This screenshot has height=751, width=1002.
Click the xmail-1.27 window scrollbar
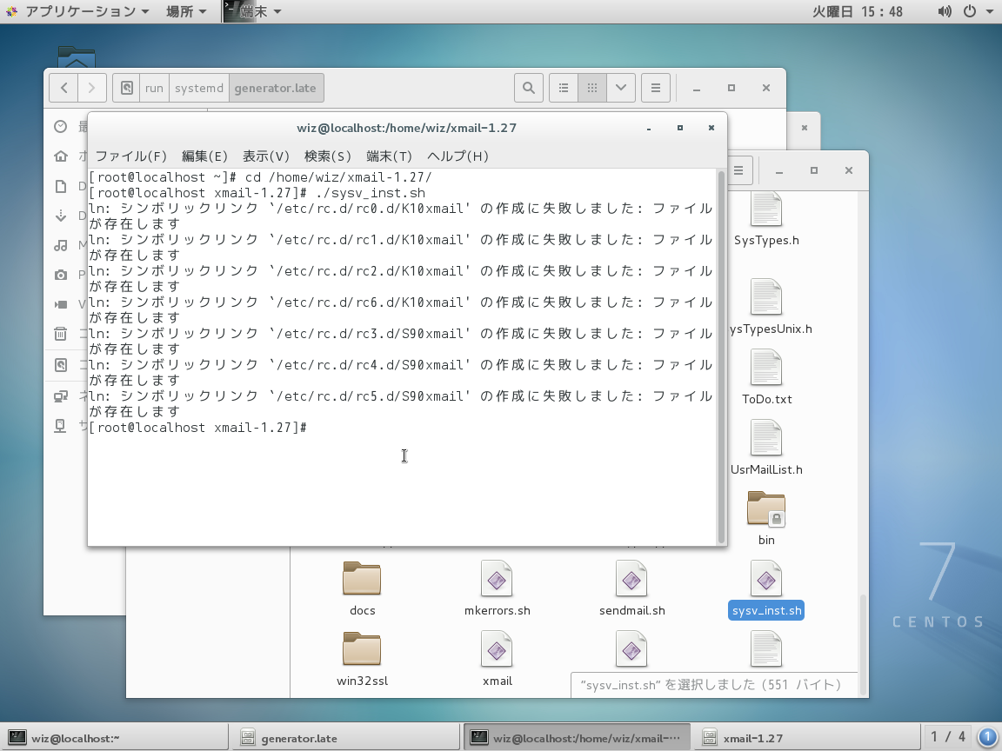pyautogui.click(x=864, y=645)
